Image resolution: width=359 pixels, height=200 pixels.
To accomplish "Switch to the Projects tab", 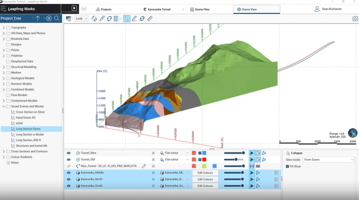I will (104, 10).
